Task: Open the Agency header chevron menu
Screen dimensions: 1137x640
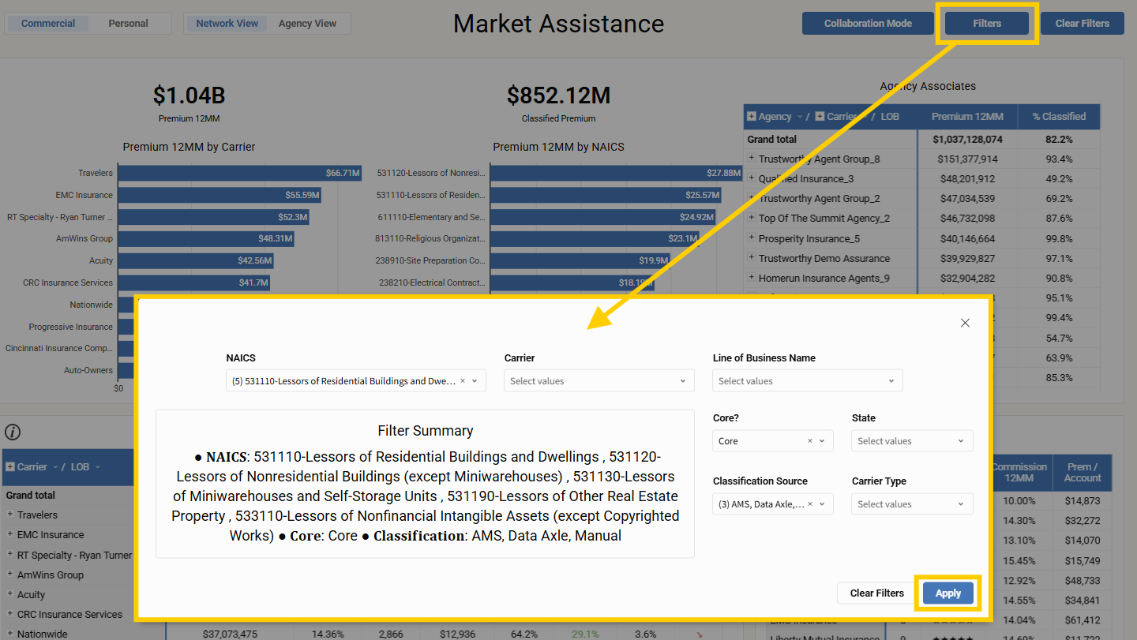Action: click(799, 117)
